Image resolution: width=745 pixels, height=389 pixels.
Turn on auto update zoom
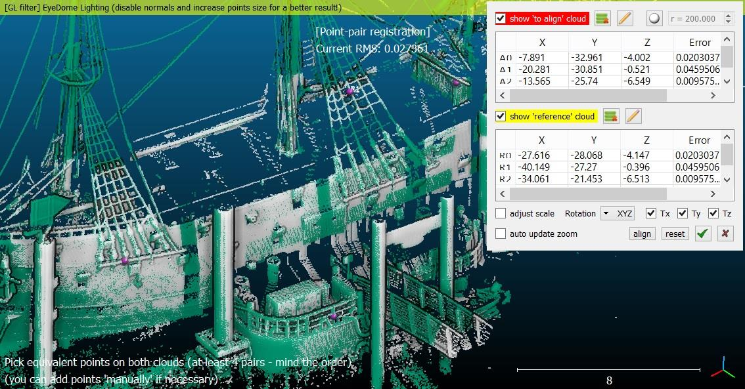tap(501, 234)
